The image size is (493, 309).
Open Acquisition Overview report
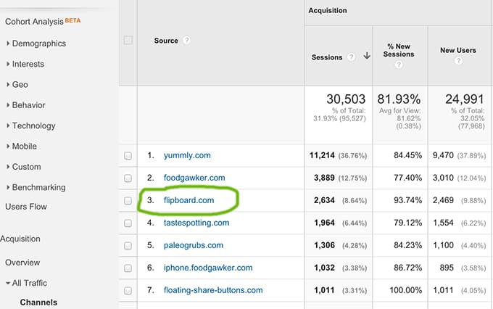[22, 263]
